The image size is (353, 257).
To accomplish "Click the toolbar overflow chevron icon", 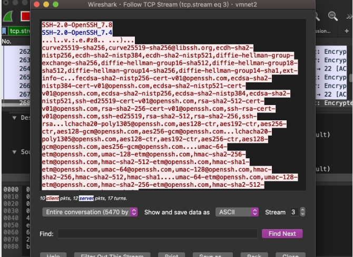I will click(349, 16).
